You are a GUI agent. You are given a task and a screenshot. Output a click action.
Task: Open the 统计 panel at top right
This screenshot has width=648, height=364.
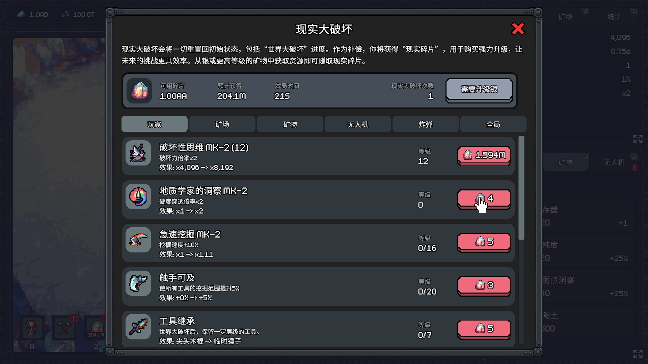pos(614,17)
